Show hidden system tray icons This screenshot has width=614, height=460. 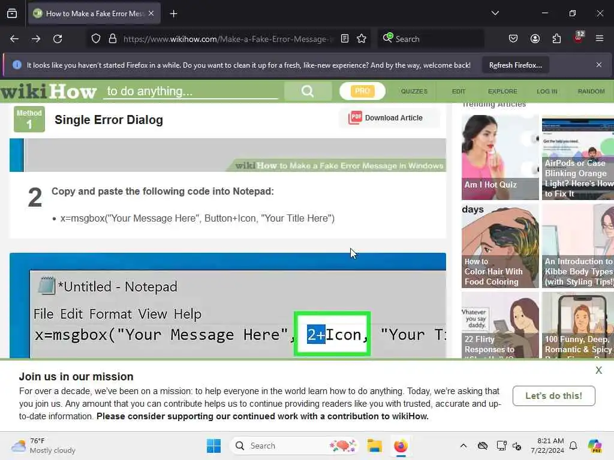[463, 446]
